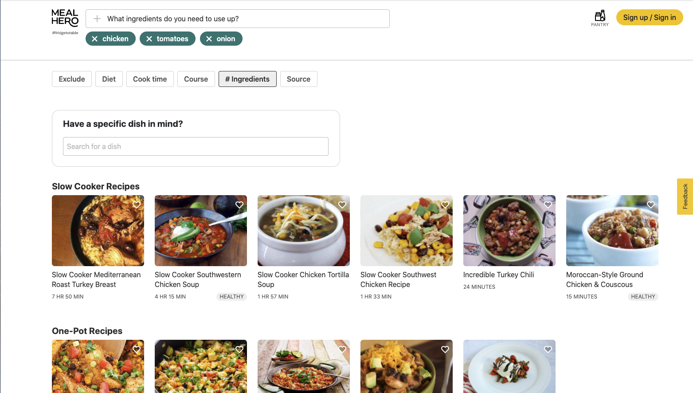Open the Cook time filter

pyautogui.click(x=150, y=79)
